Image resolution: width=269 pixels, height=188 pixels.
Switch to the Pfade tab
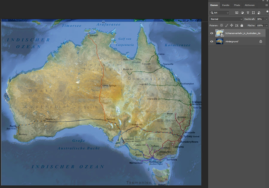[237, 5]
